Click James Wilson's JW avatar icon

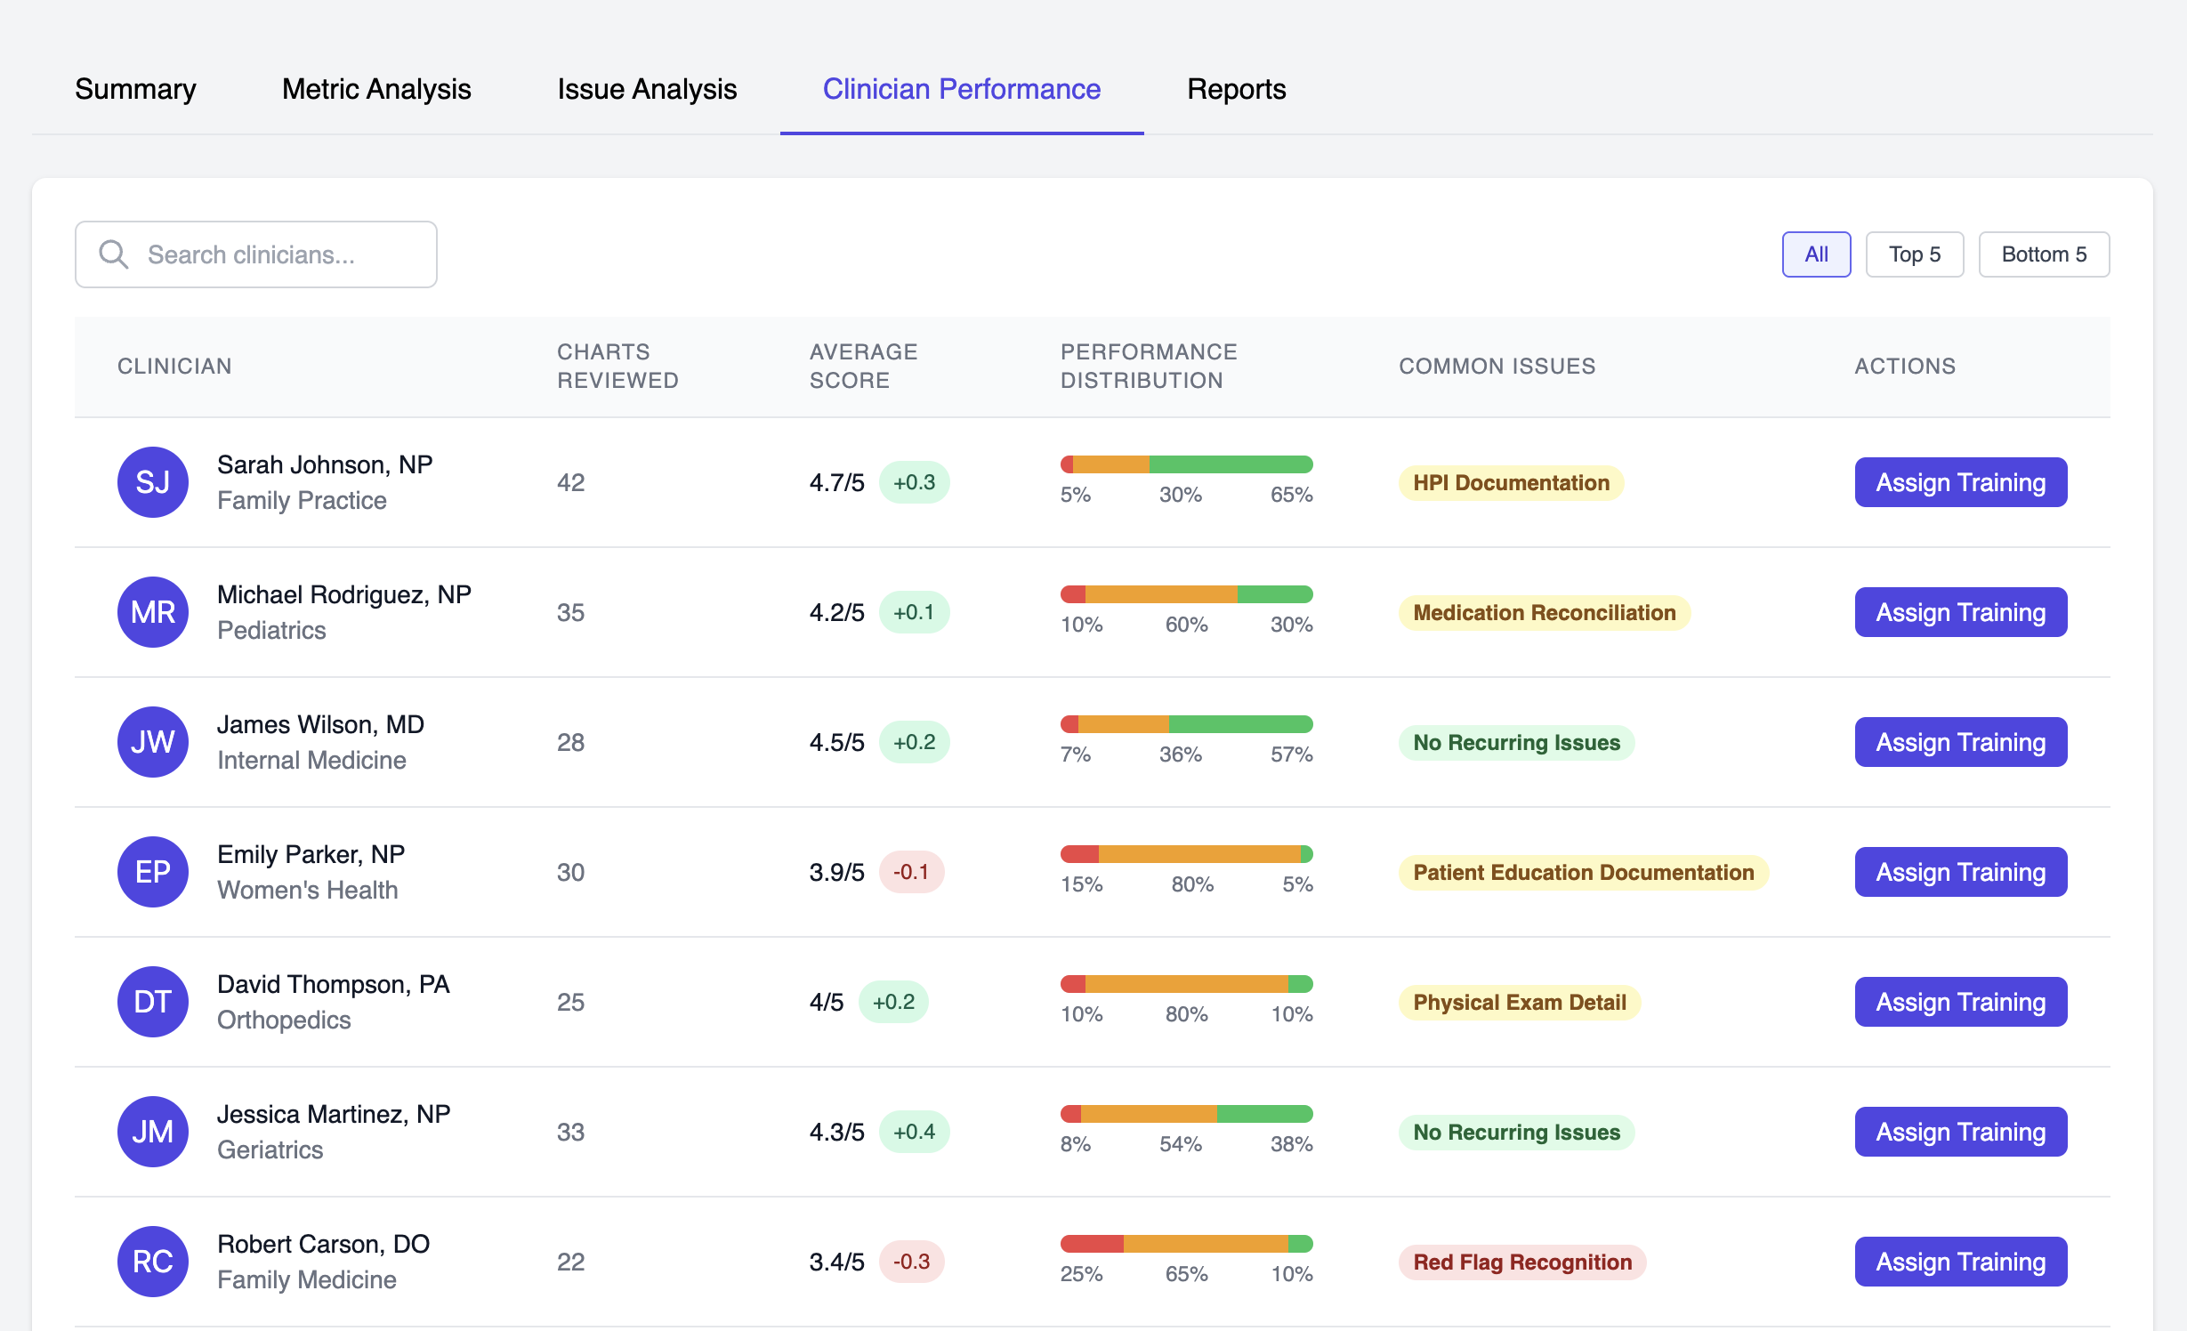(152, 742)
